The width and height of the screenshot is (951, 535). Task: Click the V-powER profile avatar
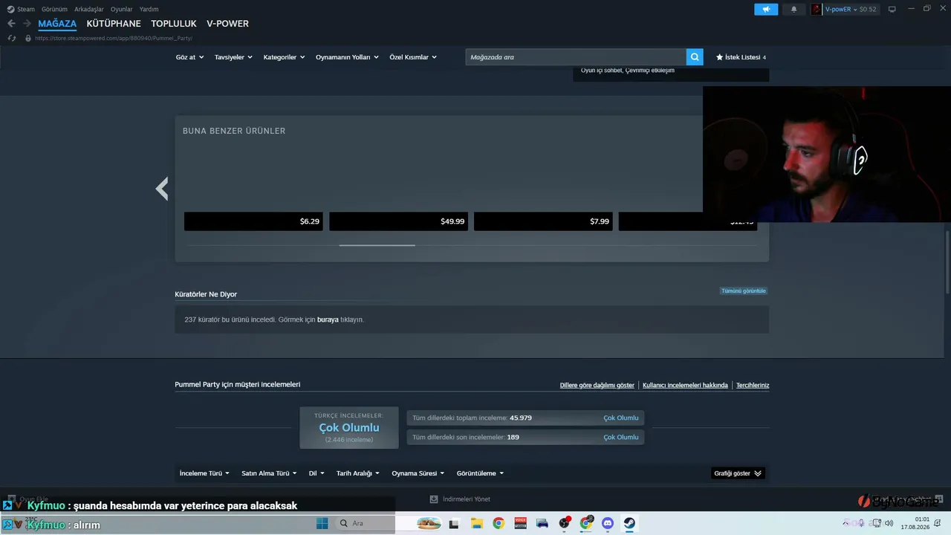(817, 9)
